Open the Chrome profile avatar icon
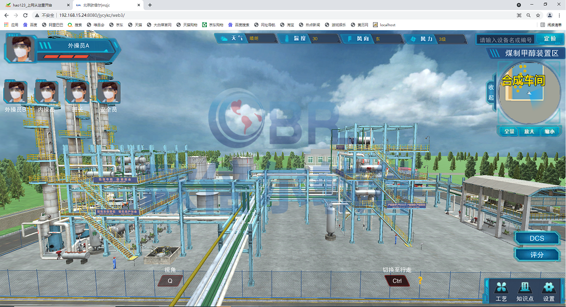Image resolution: width=566 pixels, height=307 pixels. point(550,15)
